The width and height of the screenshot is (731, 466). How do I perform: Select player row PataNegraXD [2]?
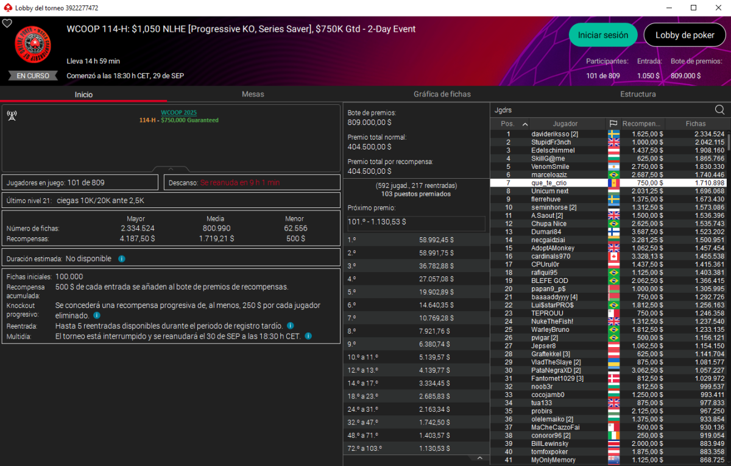pyautogui.click(x=609, y=370)
